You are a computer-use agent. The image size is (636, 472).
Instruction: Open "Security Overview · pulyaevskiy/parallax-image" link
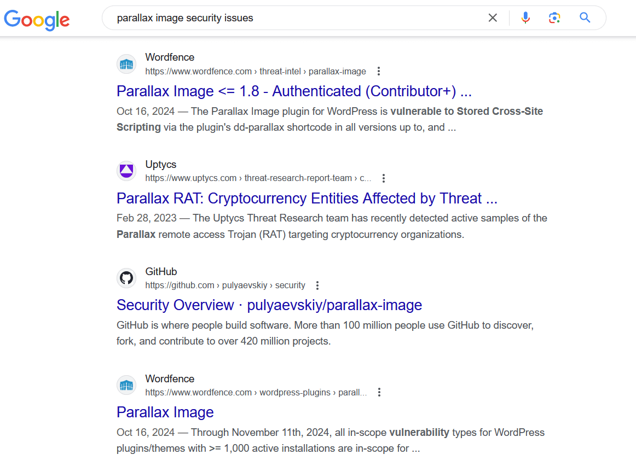pyautogui.click(x=269, y=305)
